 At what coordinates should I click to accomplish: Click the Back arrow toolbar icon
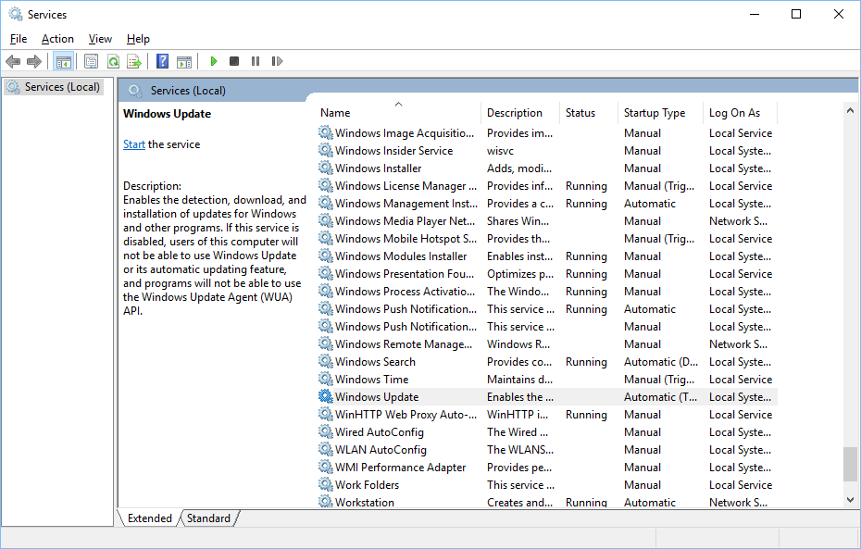pos(13,61)
